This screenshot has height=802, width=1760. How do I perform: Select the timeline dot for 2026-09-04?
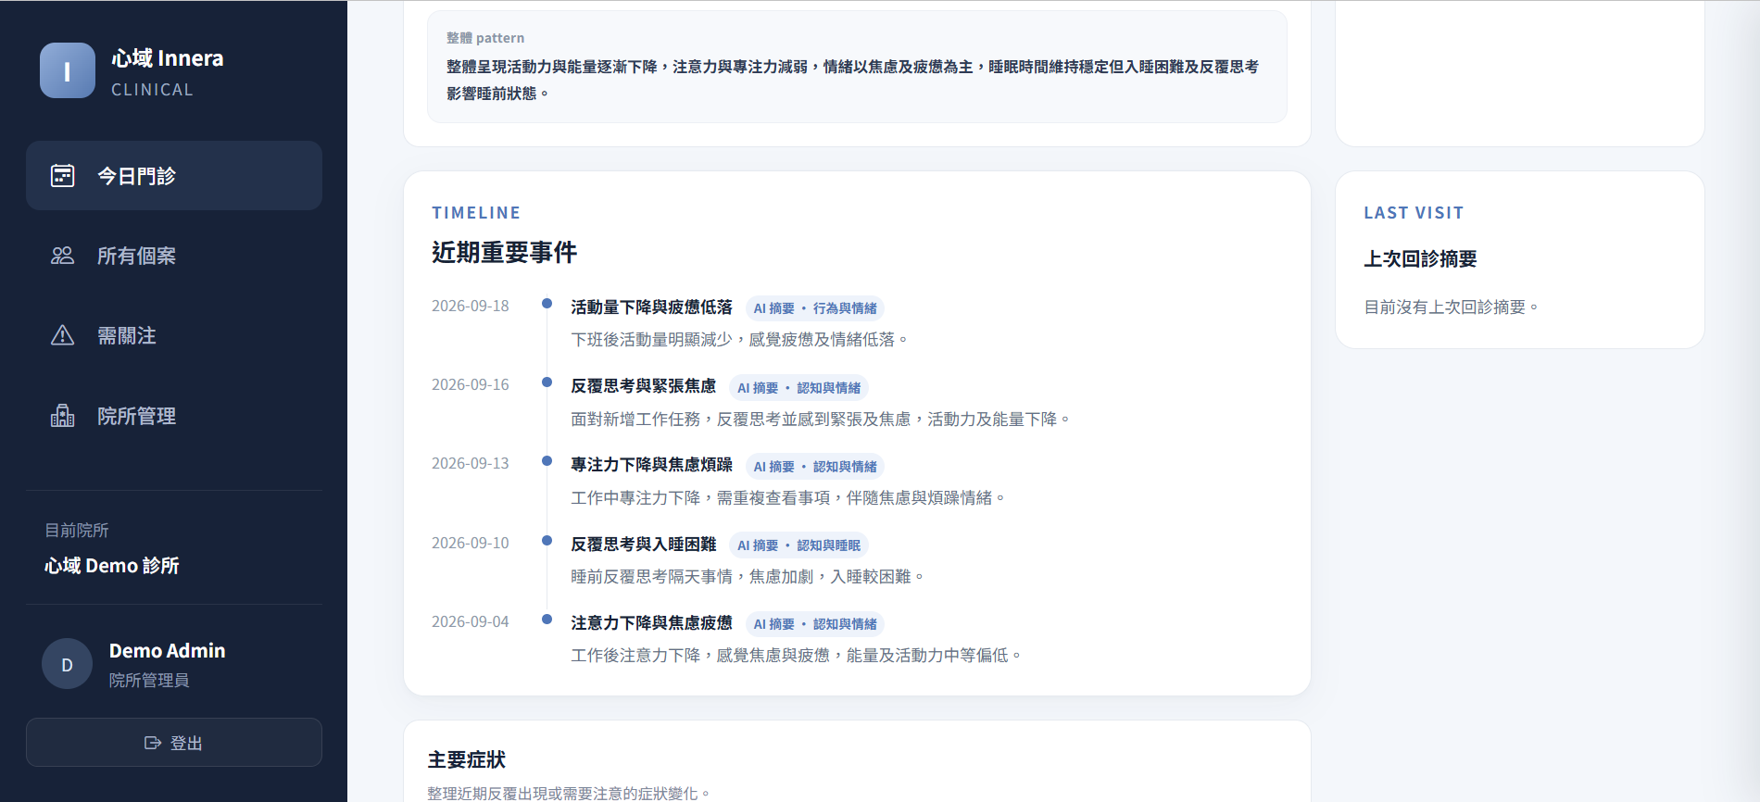[x=547, y=619]
